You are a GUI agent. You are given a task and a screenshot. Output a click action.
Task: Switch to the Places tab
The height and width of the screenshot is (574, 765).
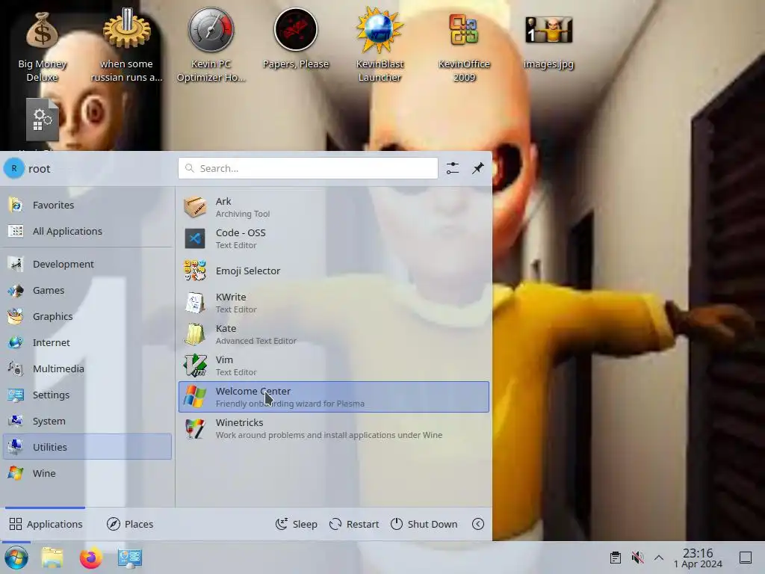130,524
